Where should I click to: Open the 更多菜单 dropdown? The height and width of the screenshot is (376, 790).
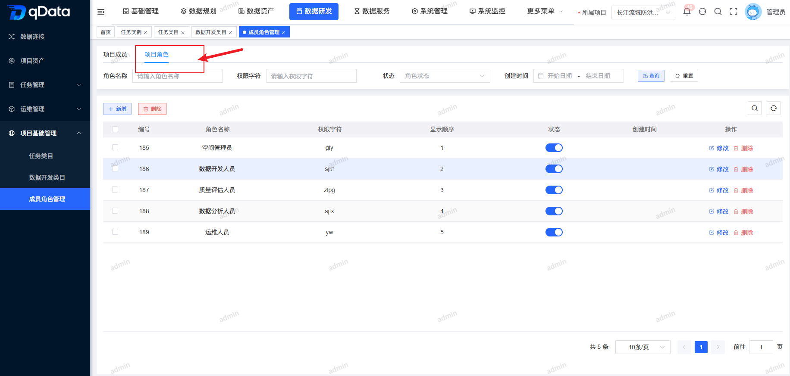click(545, 11)
